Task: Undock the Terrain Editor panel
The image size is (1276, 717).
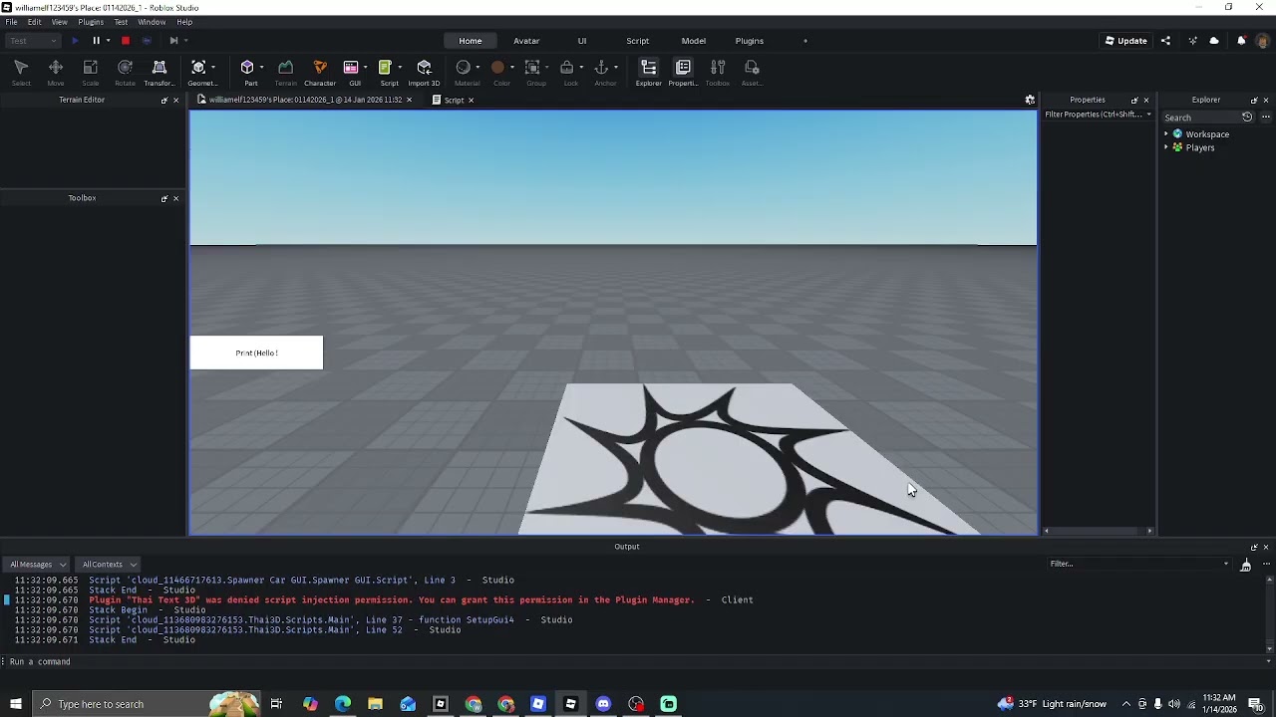Action: (164, 100)
